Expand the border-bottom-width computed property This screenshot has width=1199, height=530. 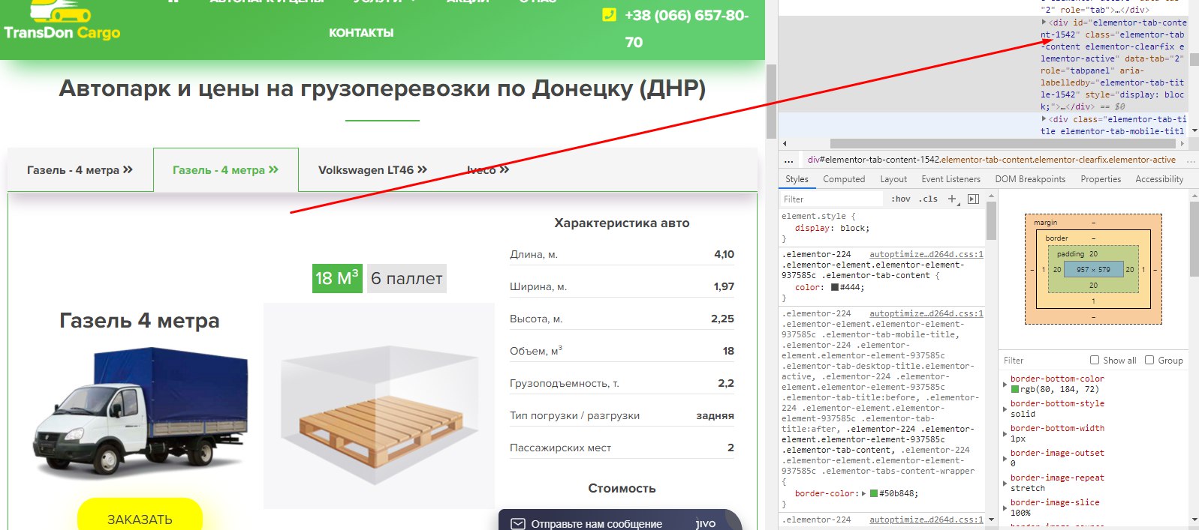pos(1005,433)
